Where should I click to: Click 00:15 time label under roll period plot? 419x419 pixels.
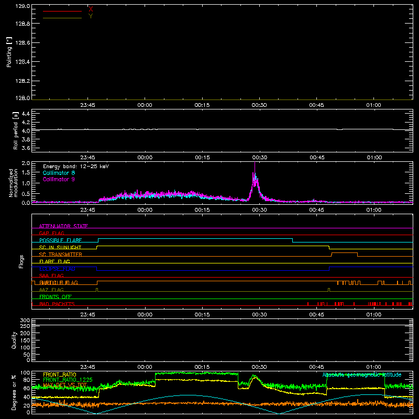[202, 158]
